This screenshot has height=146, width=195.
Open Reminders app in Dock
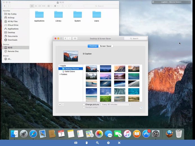click(80, 134)
